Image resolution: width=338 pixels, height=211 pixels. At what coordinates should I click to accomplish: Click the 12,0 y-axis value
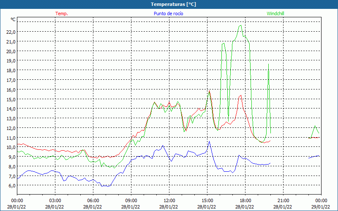pos(11,128)
